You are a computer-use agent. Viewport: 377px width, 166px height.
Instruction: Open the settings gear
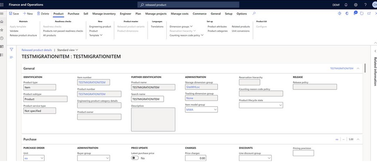(x=356, y=5)
